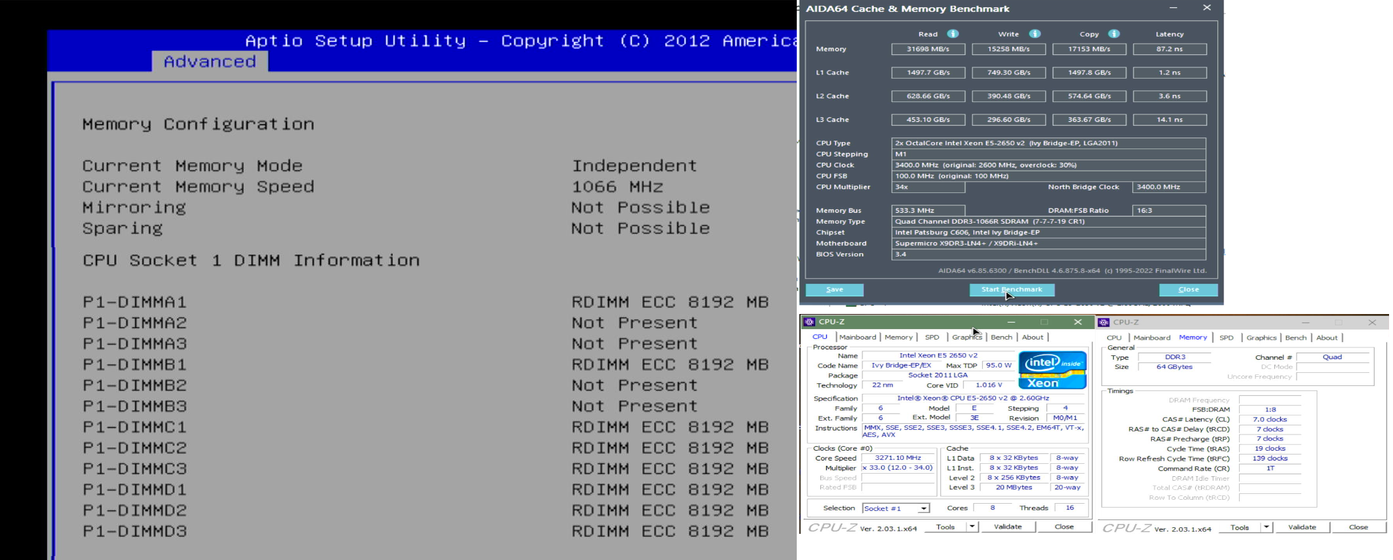
Task: Click the Core Speed value 3271.10 MHz
Action: 898,458
